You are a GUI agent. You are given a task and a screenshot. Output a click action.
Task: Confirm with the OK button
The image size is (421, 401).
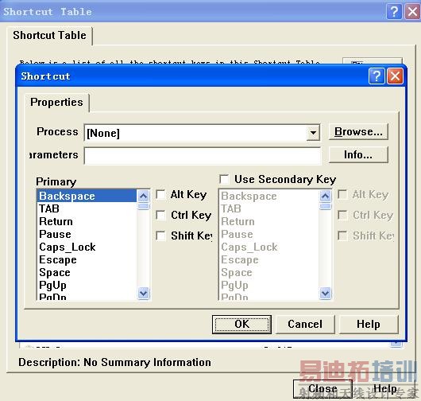pyautogui.click(x=241, y=325)
